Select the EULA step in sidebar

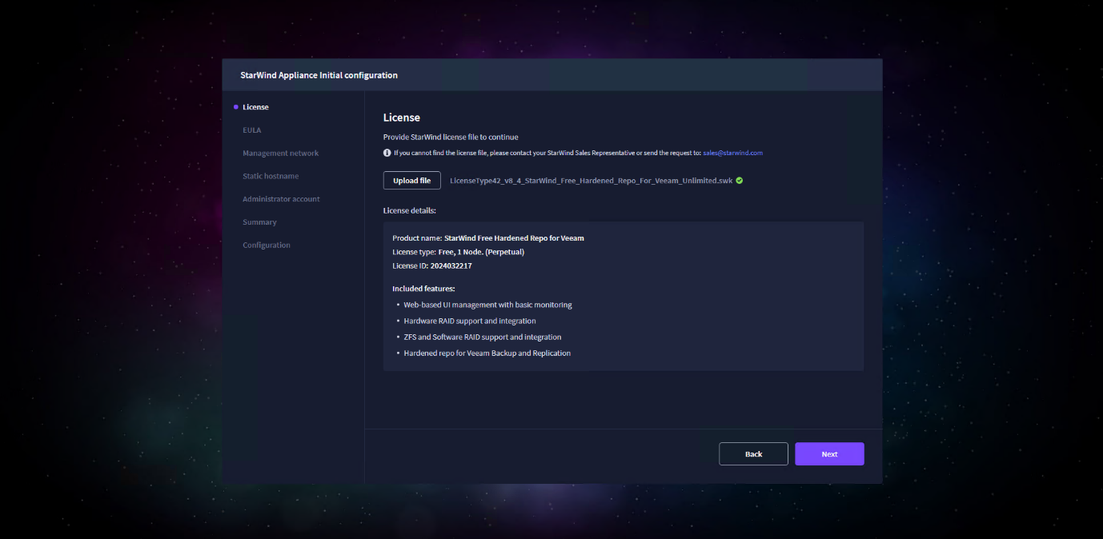(x=252, y=130)
